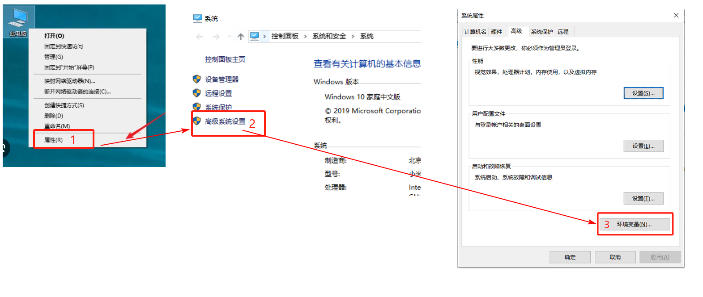Expand the chevron after 系统和安全 breadcrumb
703x297 pixels.
pos(353,37)
